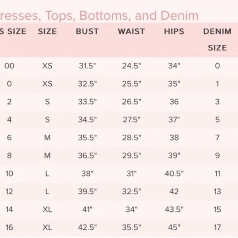Select the XS size in the 00 row
Viewport: 238px width, 238px height.
click(x=47, y=66)
